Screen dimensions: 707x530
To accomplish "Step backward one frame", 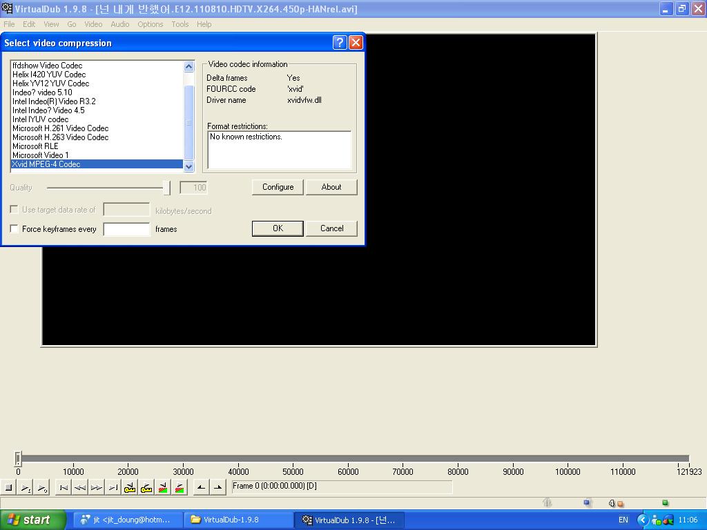I will [80, 488].
